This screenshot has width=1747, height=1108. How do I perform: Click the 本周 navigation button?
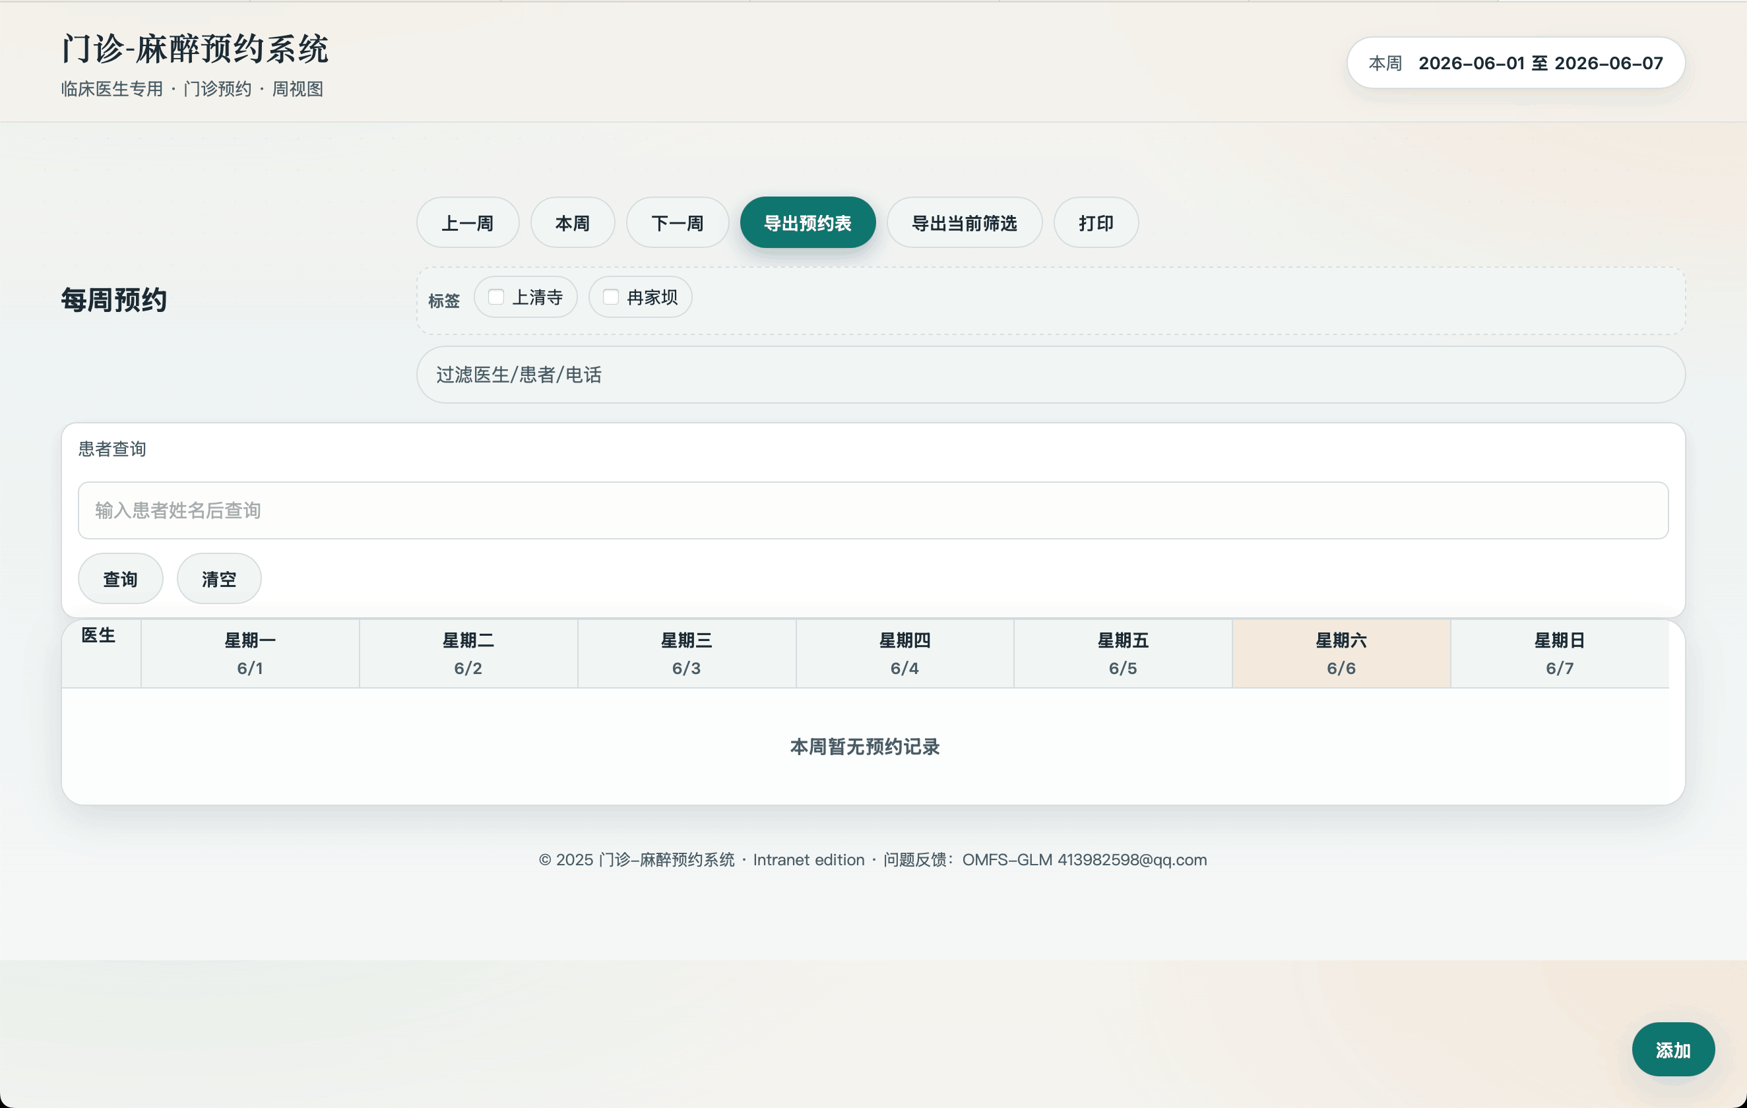[x=573, y=223]
